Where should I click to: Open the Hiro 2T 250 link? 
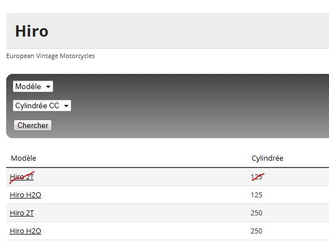(22, 213)
